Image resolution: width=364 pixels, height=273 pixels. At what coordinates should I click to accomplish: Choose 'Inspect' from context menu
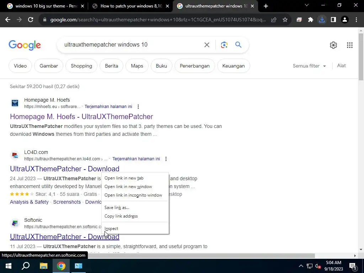pyautogui.click(x=135, y=229)
